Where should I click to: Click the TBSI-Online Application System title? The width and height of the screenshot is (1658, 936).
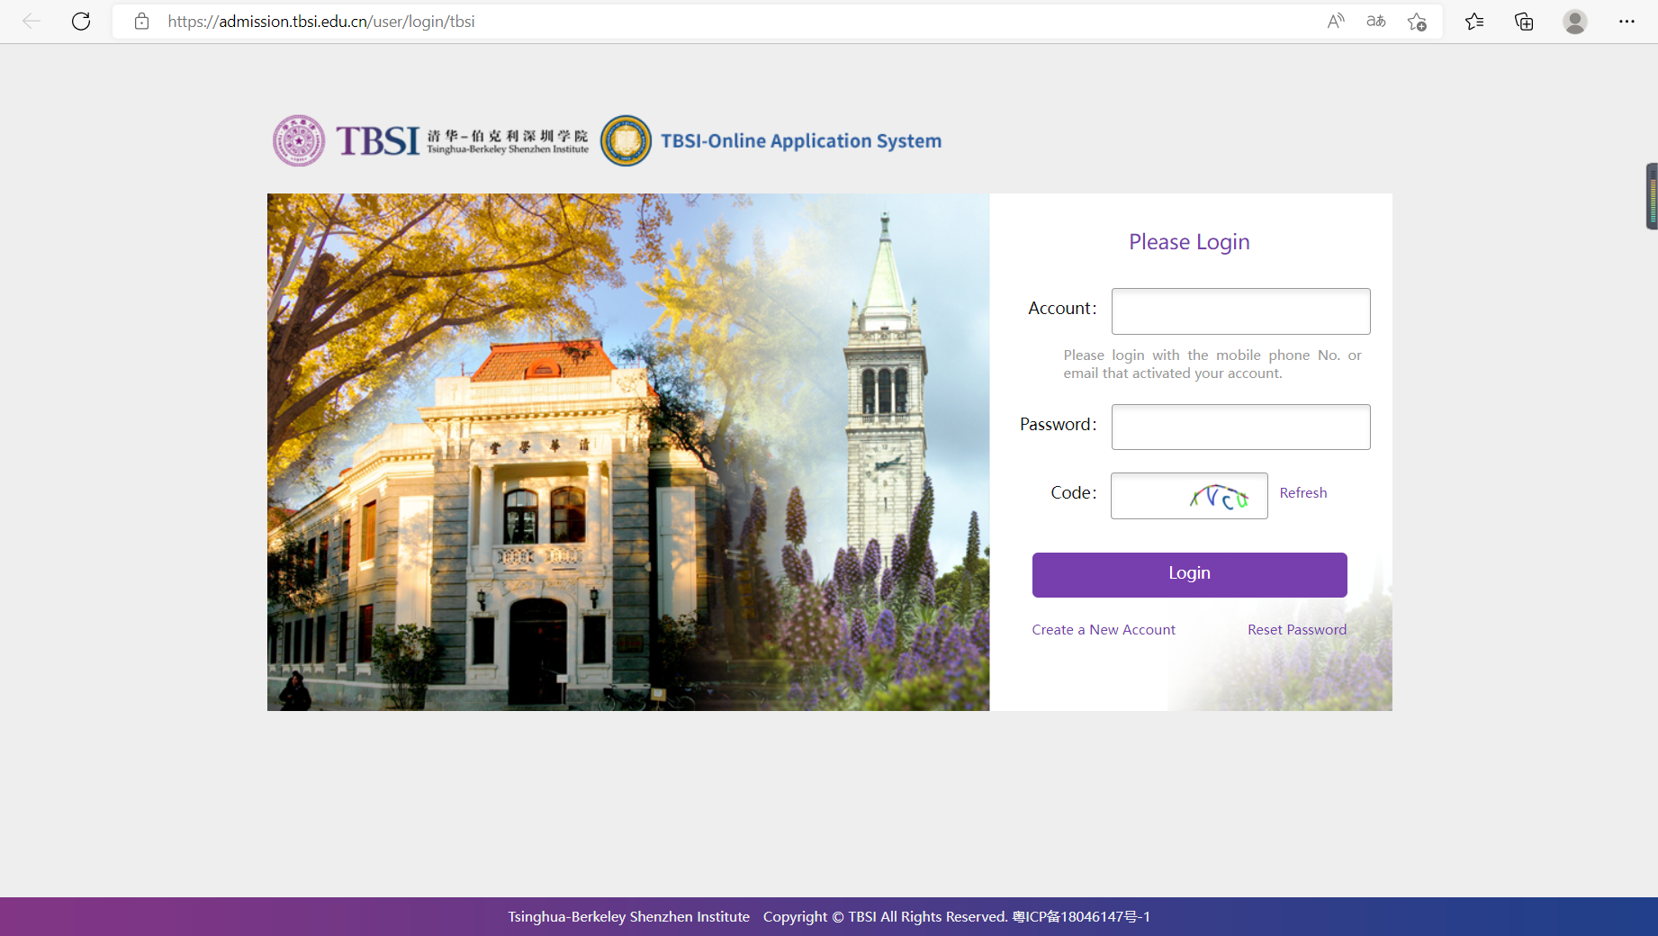(801, 141)
